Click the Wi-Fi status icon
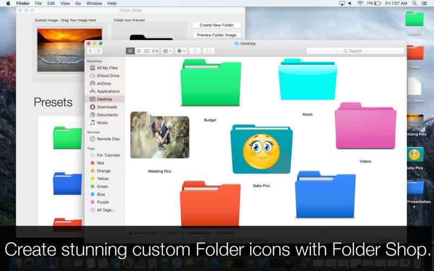The width and height of the screenshot is (434, 271). click(x=360, y=3)
